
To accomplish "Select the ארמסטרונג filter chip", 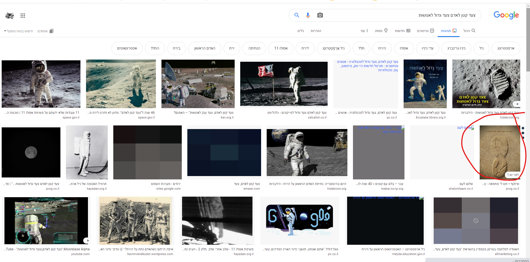I will 506,48.
